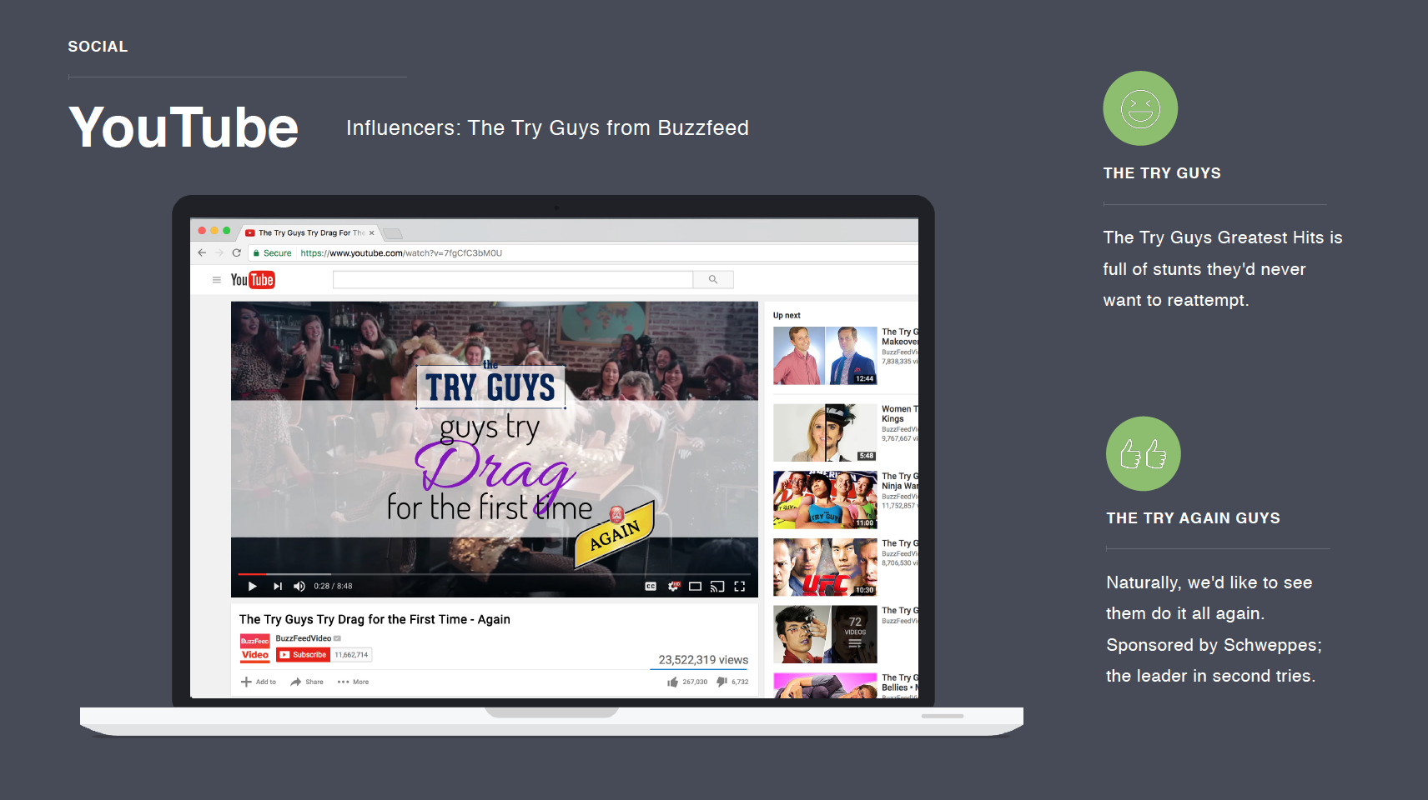
Task: Subscribe to BuzzFeedVideo
Action: click(304, 655)
